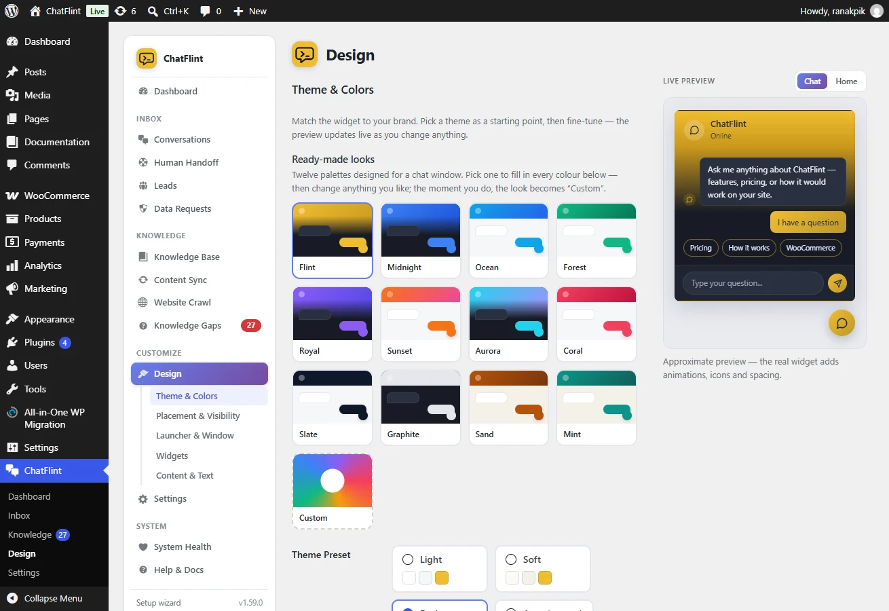Image resolution: width=889 pixels, height=611 pixels.
Task: Click the WooCommerce chip in chat preview
Action: click(810, 248)
